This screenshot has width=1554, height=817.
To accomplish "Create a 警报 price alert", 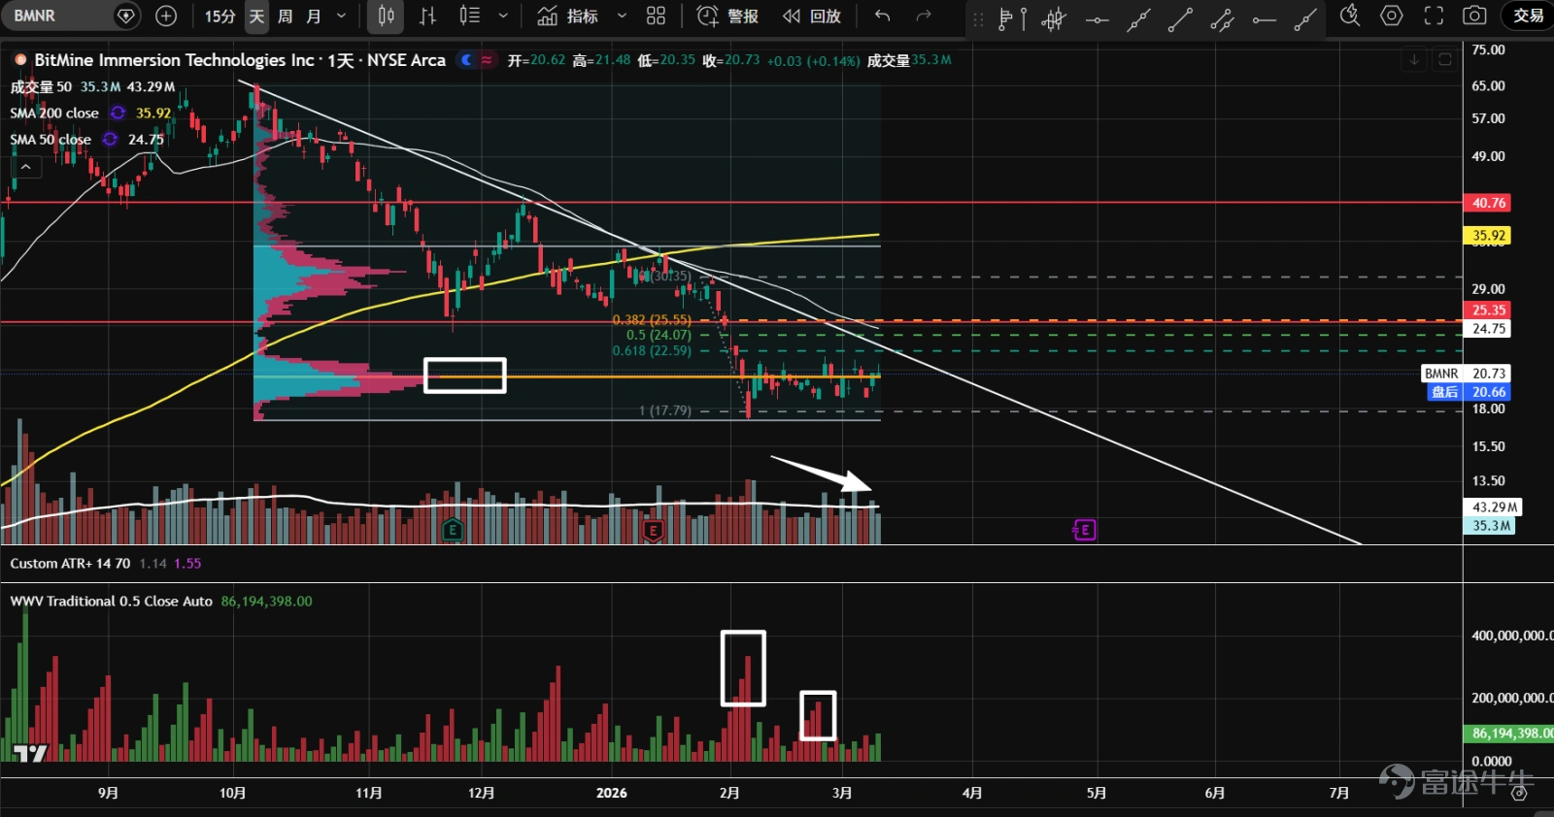I will pos(728,16).
